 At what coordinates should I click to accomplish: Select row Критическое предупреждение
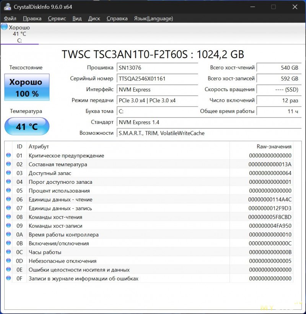click(149, 155)
